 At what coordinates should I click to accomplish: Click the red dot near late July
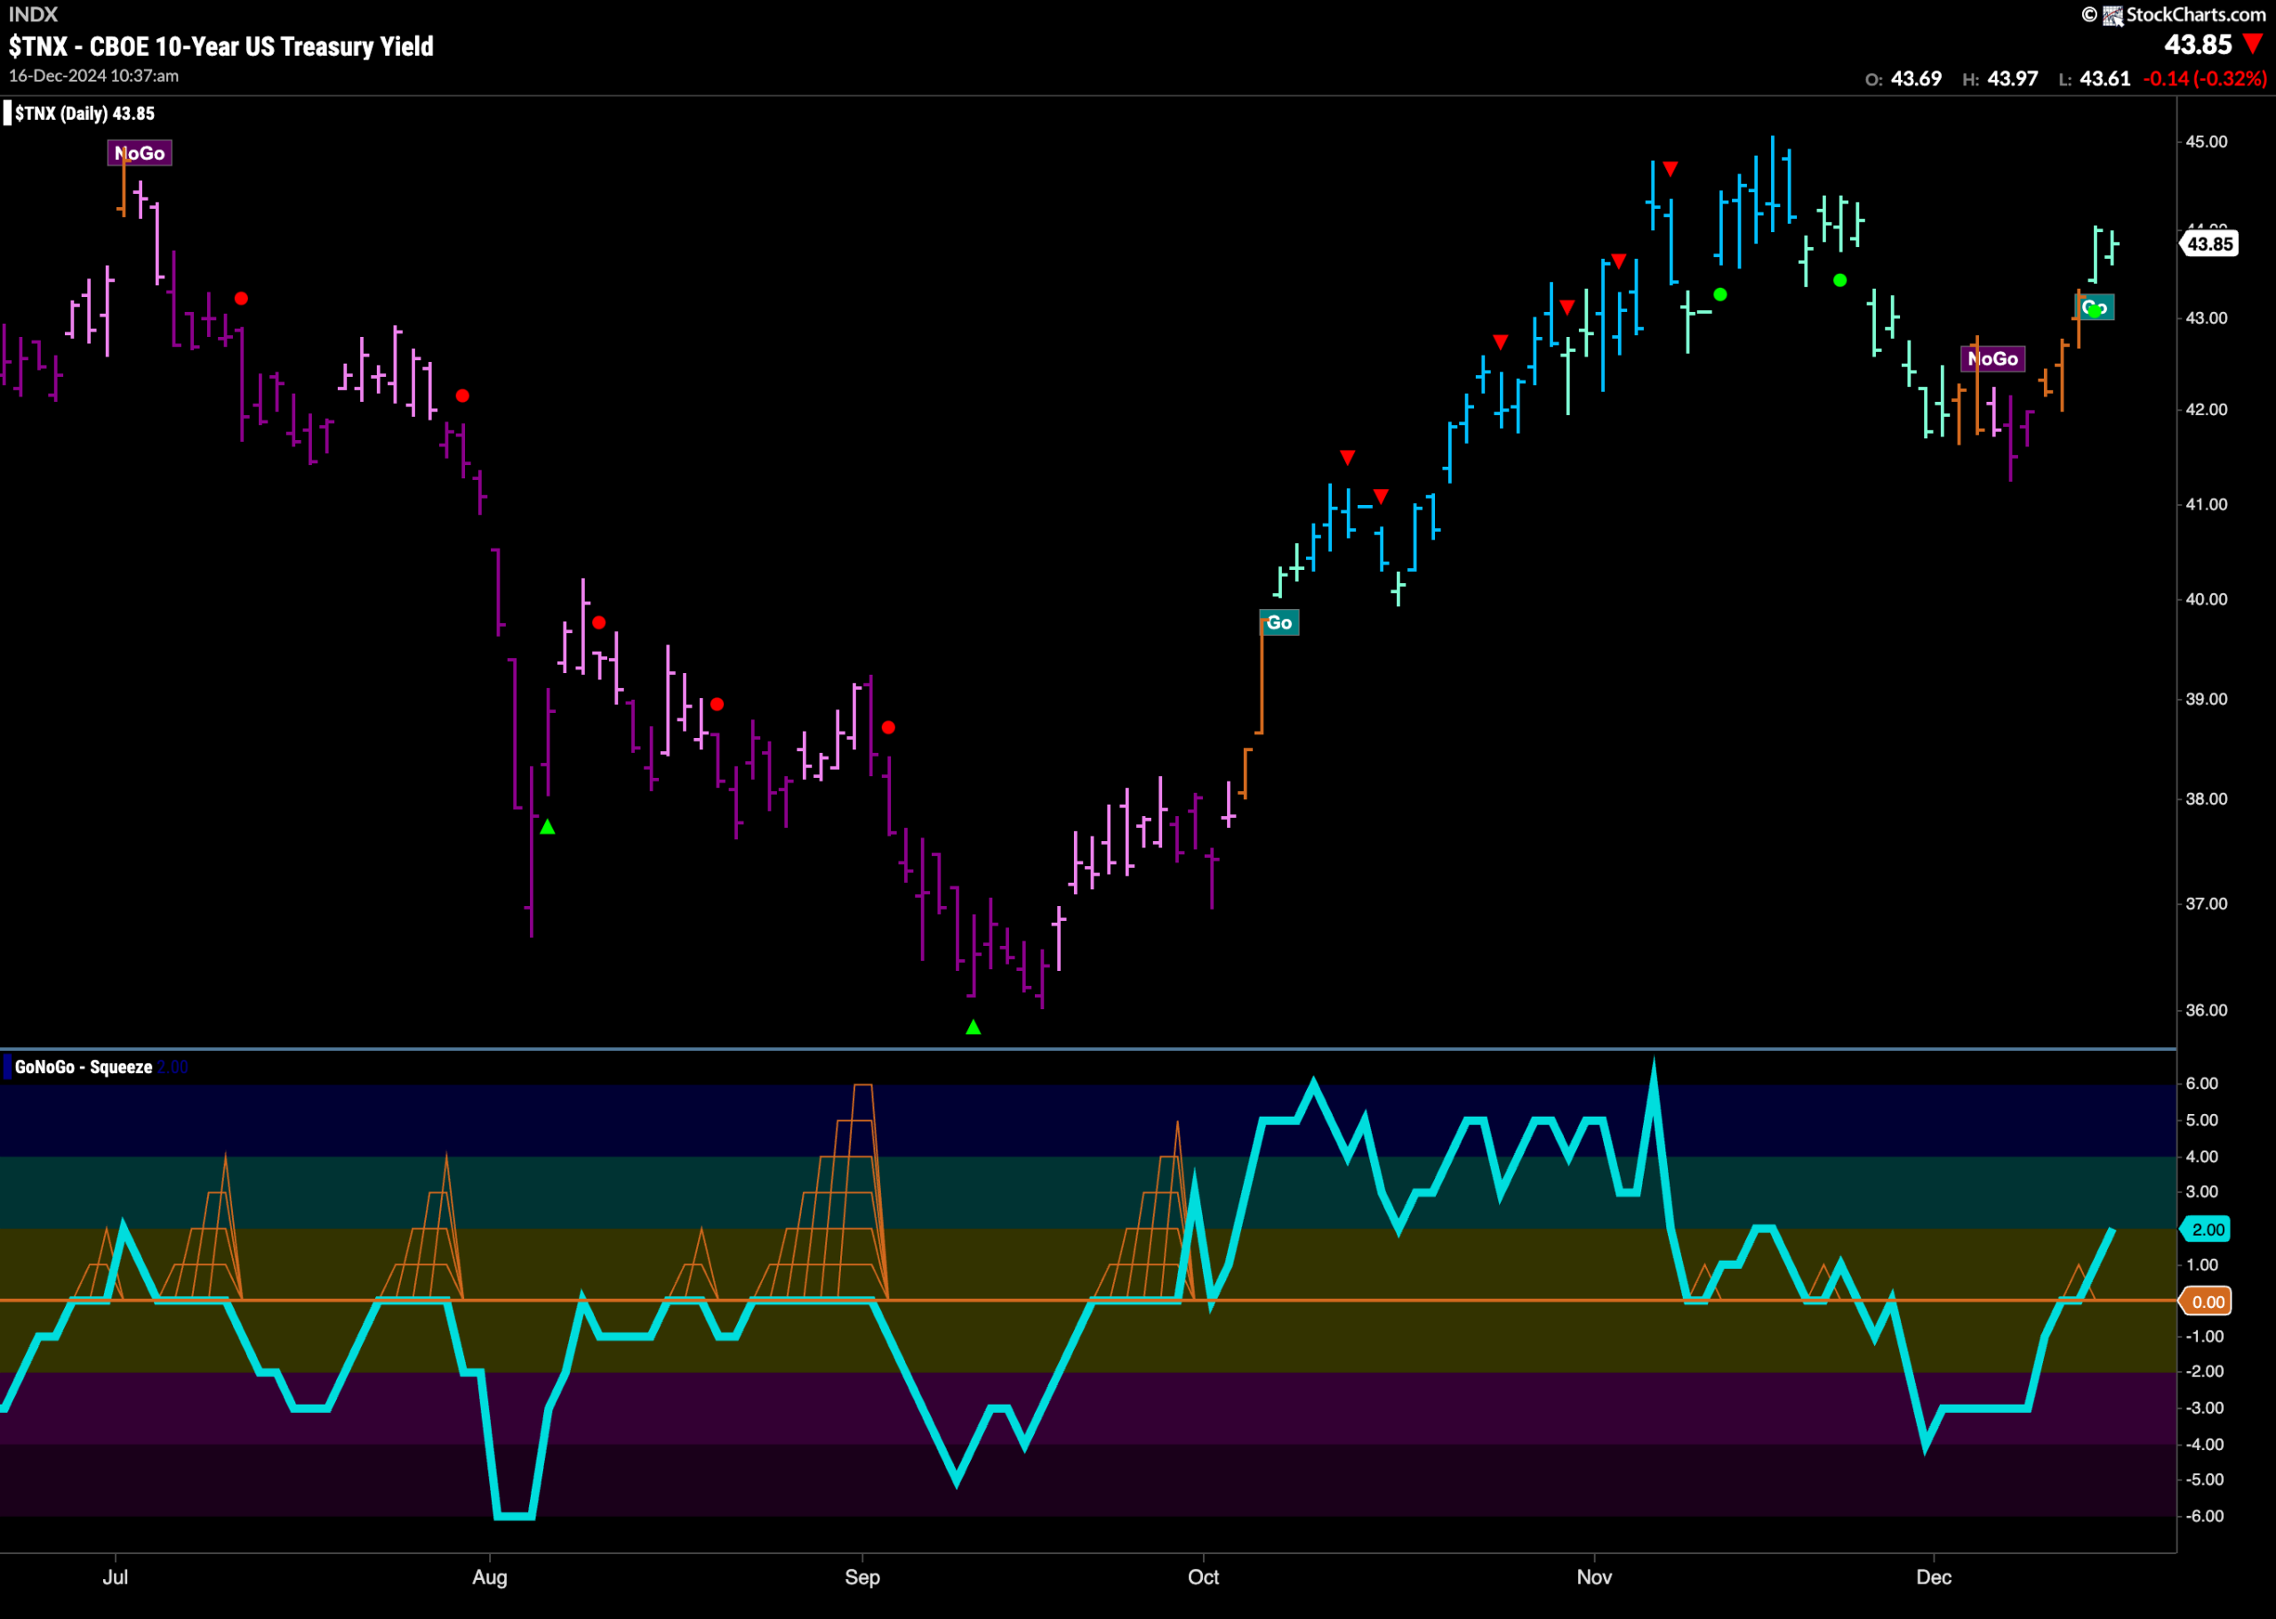coord(462,396)
